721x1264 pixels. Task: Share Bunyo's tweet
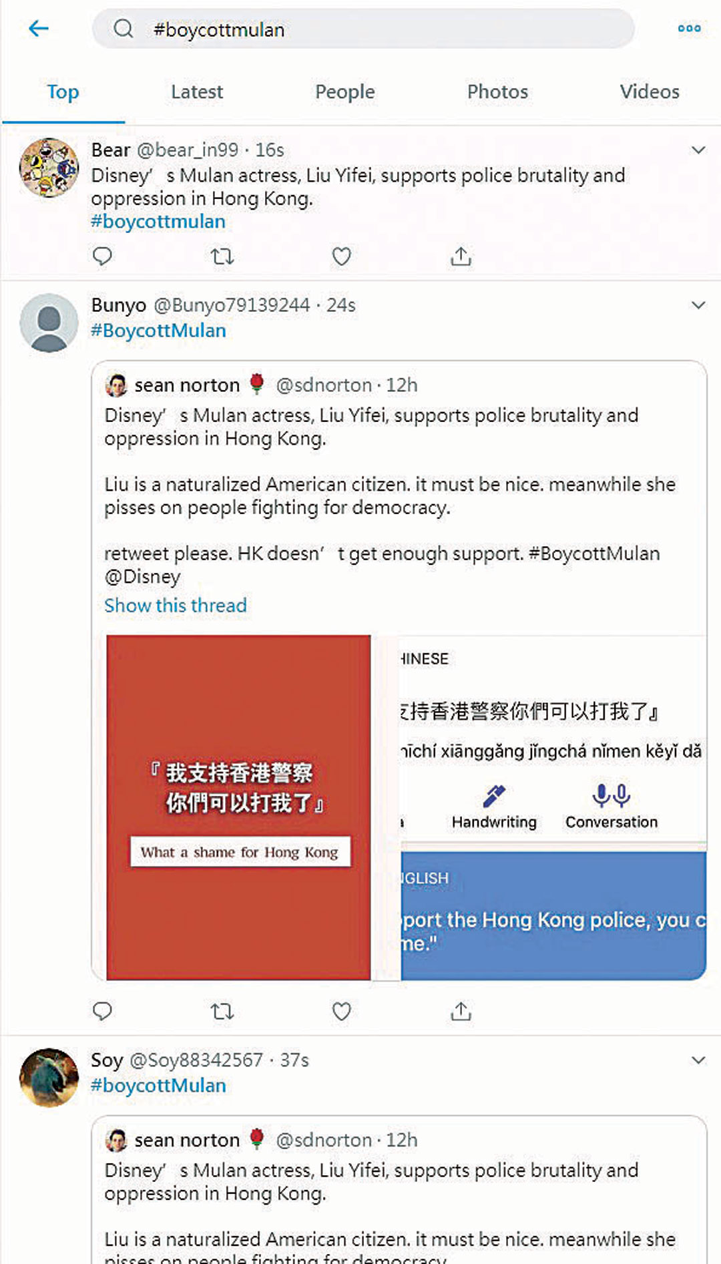461,1012
